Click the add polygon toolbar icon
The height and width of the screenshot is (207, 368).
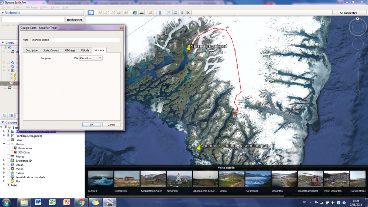click(107, 13)
